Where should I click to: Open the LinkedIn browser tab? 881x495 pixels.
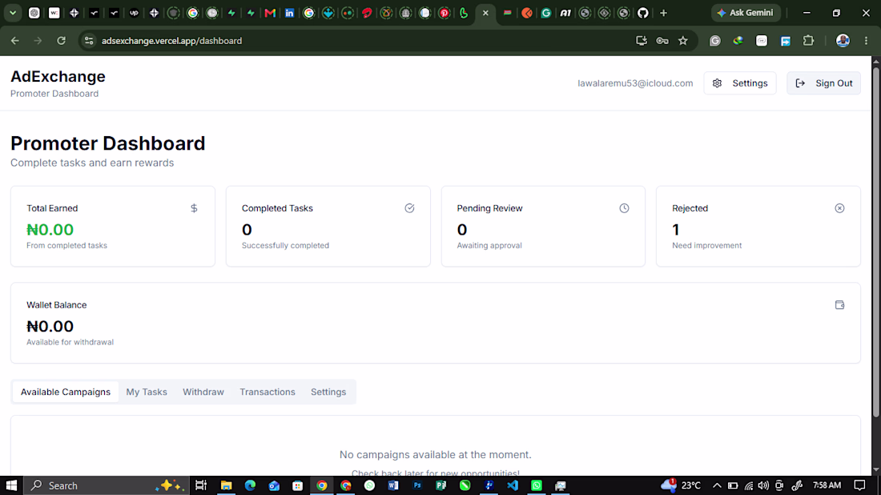click(x=289, y=13)
